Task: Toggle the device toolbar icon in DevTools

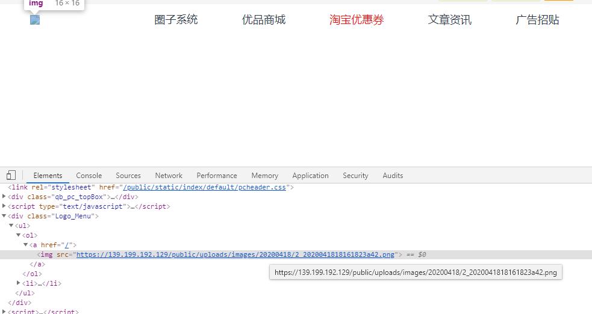Action: 11,176
